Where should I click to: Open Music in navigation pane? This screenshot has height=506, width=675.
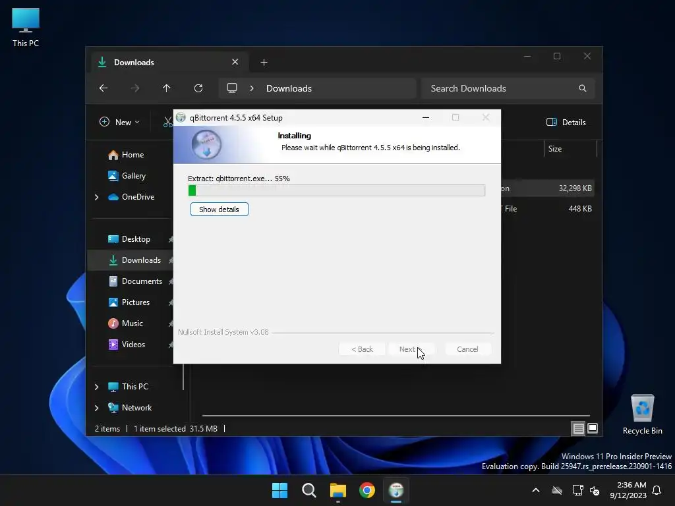pyautogui.click(x=125, y=323)
